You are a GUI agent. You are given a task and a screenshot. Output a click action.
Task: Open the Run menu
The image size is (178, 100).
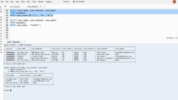pos(28,2)
